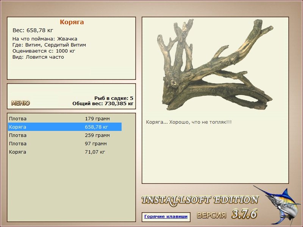Click the Общий вес: 730,385 кг label
The width and height of the screenshot is (303, 227).
103,103
